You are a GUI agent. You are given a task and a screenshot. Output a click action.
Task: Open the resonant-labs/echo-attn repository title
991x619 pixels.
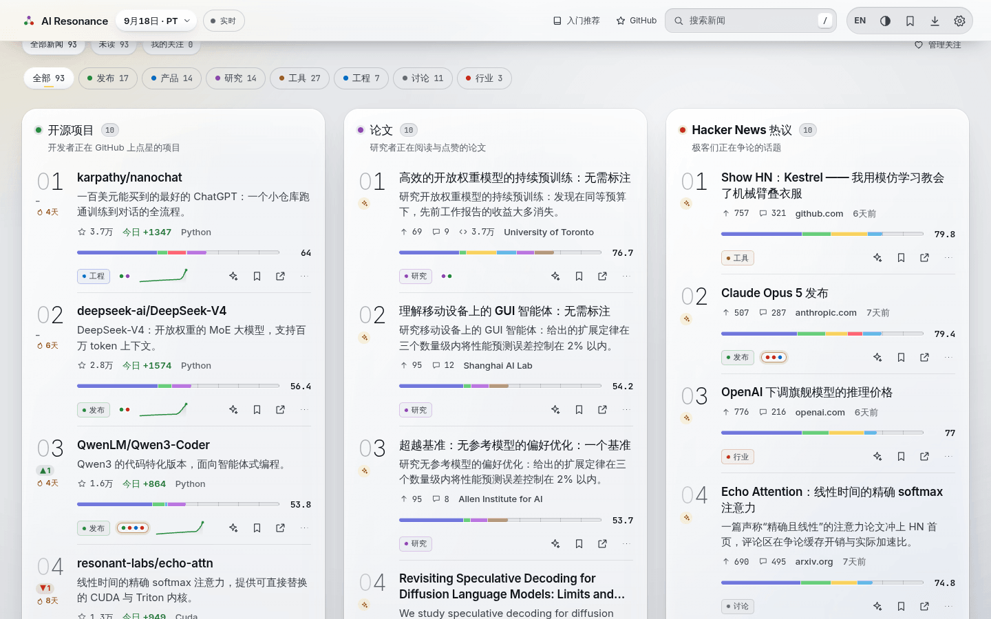145,563
